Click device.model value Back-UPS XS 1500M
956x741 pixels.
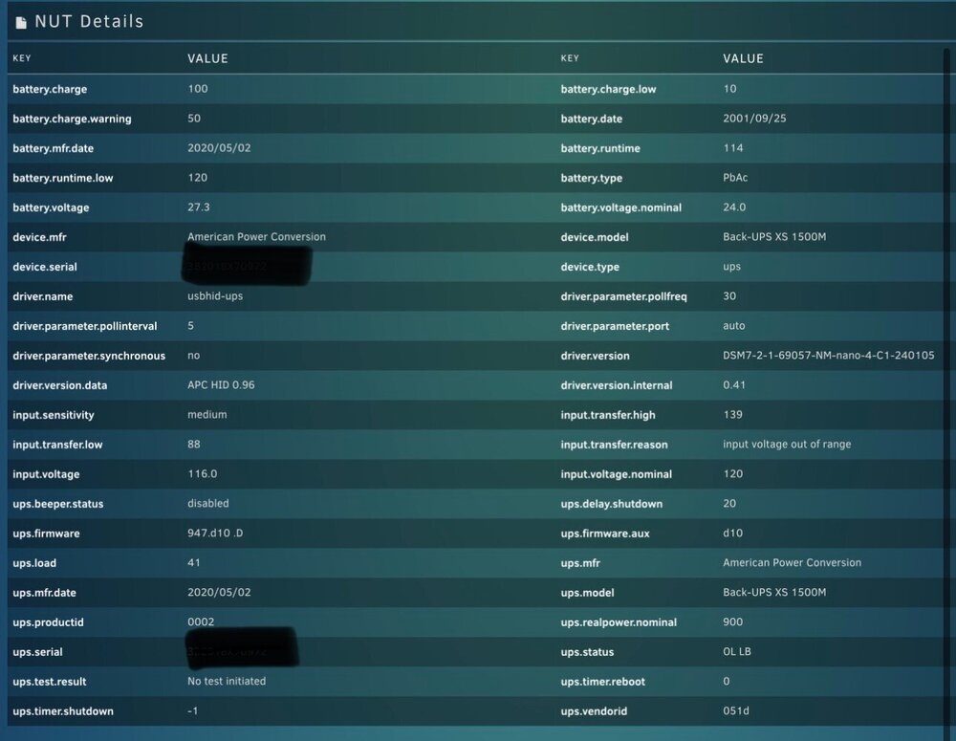774,236
